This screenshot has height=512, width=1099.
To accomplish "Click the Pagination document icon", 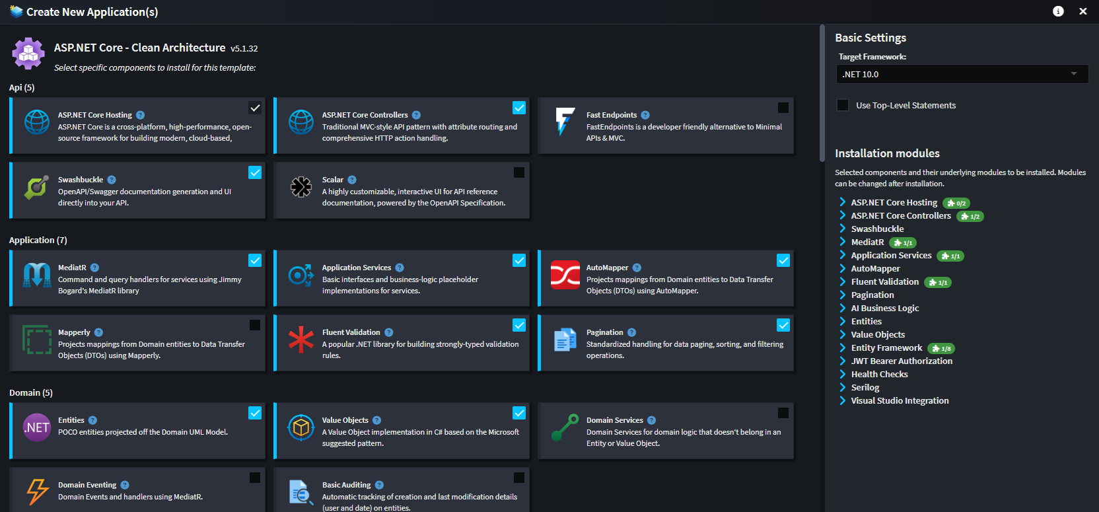I will coord(565,340).
